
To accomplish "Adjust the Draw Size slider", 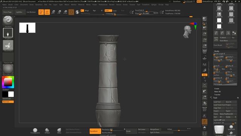I will 146,14.
